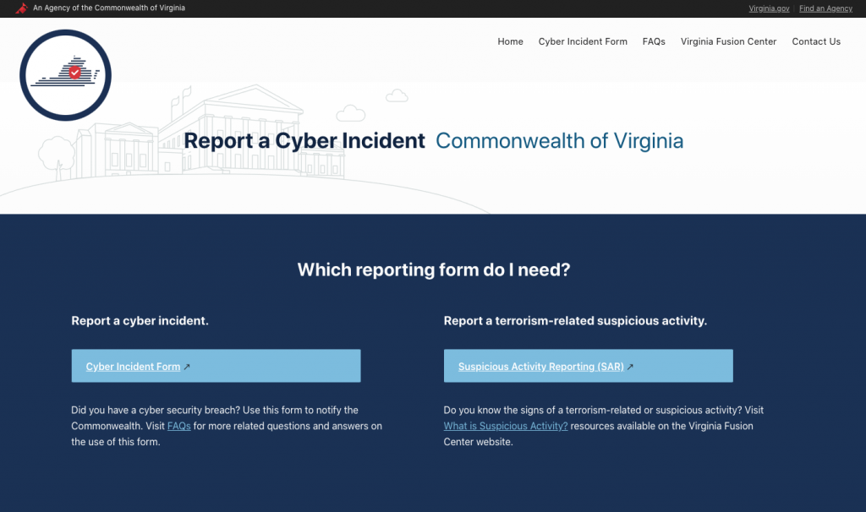Click the circular Virginia state map logo
This screenshot has height=512, width=866.
click(66, 75)
